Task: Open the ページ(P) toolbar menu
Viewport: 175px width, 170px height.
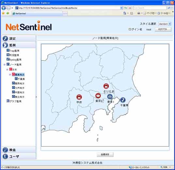Action: 150,13
